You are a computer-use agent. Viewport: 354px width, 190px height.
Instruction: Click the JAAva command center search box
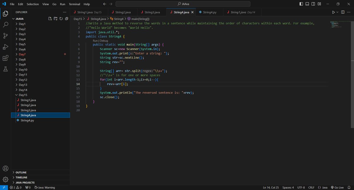[183, 4]
